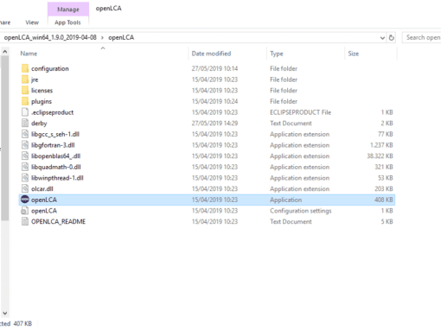Click the openLCA breadcrumb segment
Image resolution: width=441 pixels, height=330 pixels.
121,37
